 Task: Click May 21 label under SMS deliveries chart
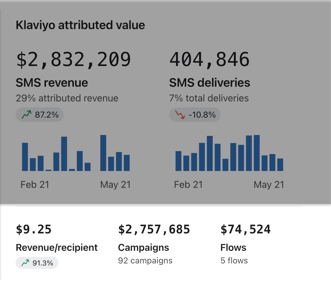pos(269,184)
